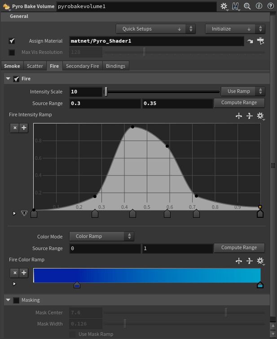Image resolution: width=277 pixels, height=339 pixels.
Task: Click the Intensity Scale value field
Action: point(86,92)
